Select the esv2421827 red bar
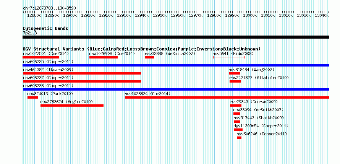The image size is (340, 164). (x=235, y=81)
